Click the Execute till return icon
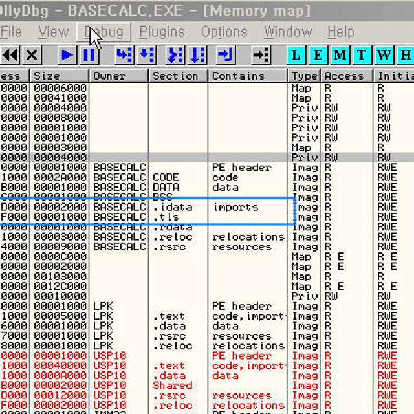The image size is (414, 414). tap(225, 55)
